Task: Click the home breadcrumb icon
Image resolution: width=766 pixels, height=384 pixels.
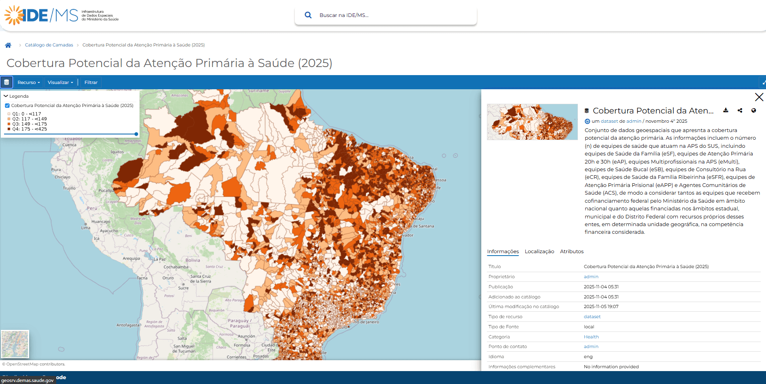Action: 8,45
